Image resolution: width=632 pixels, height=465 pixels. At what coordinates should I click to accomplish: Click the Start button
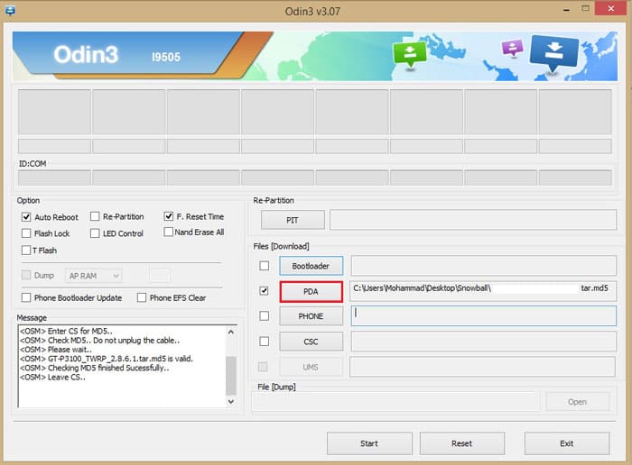369,443
